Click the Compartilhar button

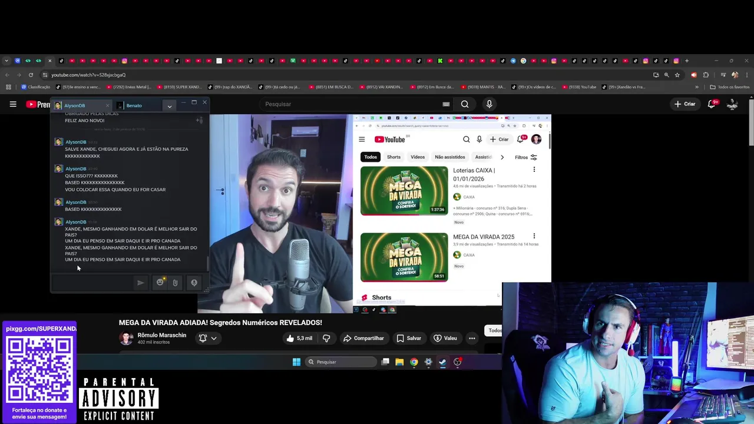363,338
